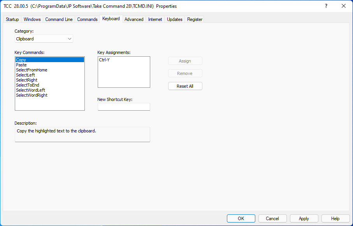Click the description text box

(x=83, y=135)
